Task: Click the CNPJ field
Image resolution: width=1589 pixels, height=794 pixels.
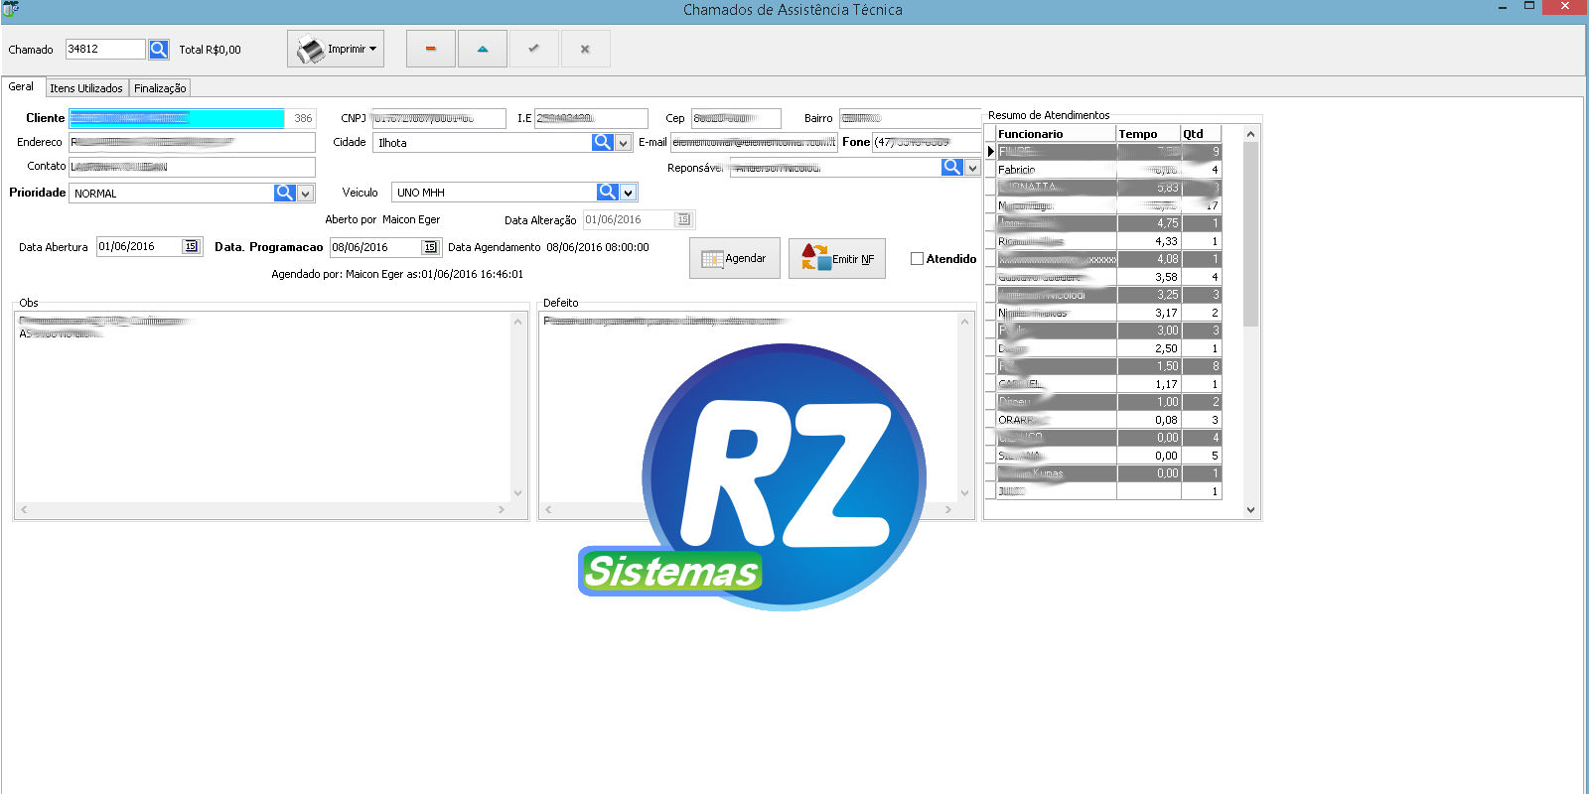Action: (x=439, y=118)
